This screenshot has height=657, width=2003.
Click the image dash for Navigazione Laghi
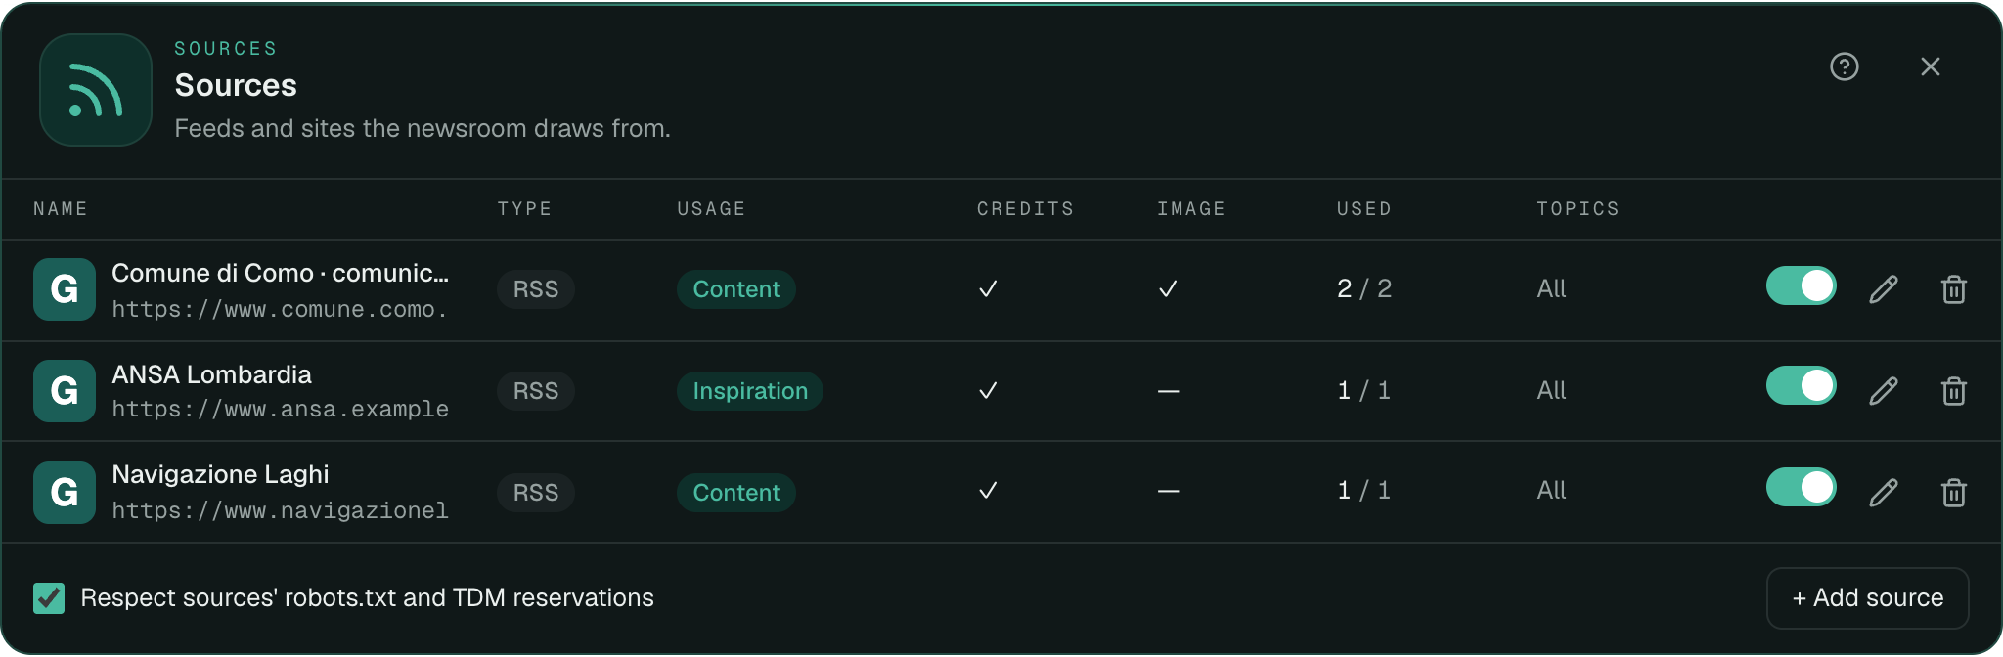coord(1168,491)
